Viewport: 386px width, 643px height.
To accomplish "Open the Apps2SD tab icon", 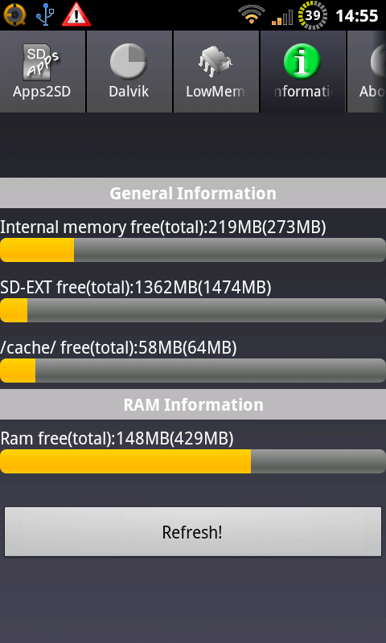I will 41,62.
